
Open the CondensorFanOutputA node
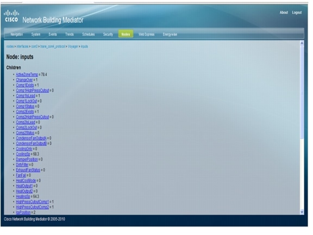click(31, 138)
